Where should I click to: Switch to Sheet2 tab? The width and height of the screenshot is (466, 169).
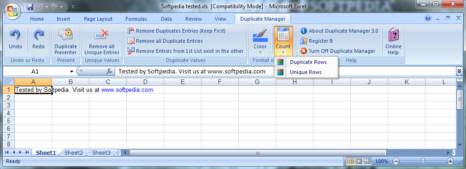(74, 153)
